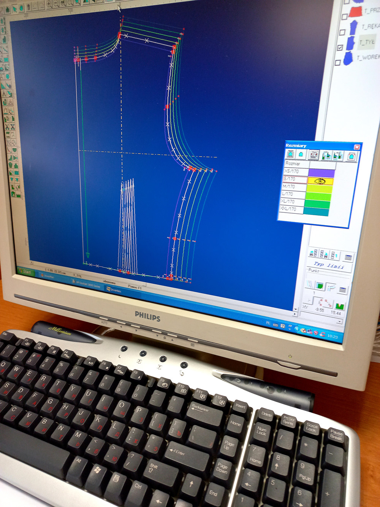Toggle the checkbox for the T_RĘKA piece
The image size is (380, 507).
tap(342, 32)
